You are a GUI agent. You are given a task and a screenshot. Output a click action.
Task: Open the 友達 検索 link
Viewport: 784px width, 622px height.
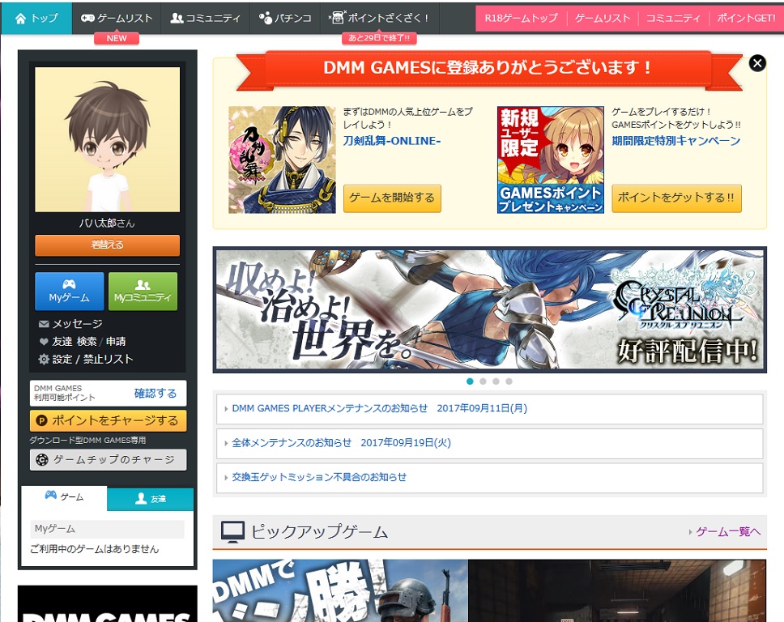[75, 342]
